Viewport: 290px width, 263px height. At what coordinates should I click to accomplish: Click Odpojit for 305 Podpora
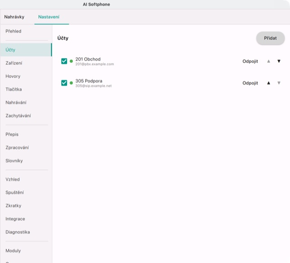tap(250, 83)
